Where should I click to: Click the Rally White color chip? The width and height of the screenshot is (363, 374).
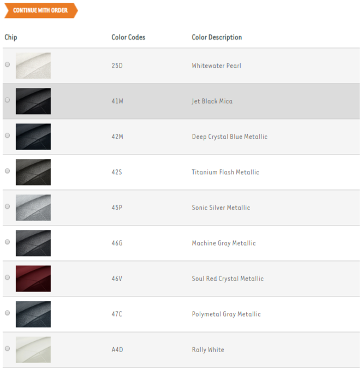pos(33,350)
